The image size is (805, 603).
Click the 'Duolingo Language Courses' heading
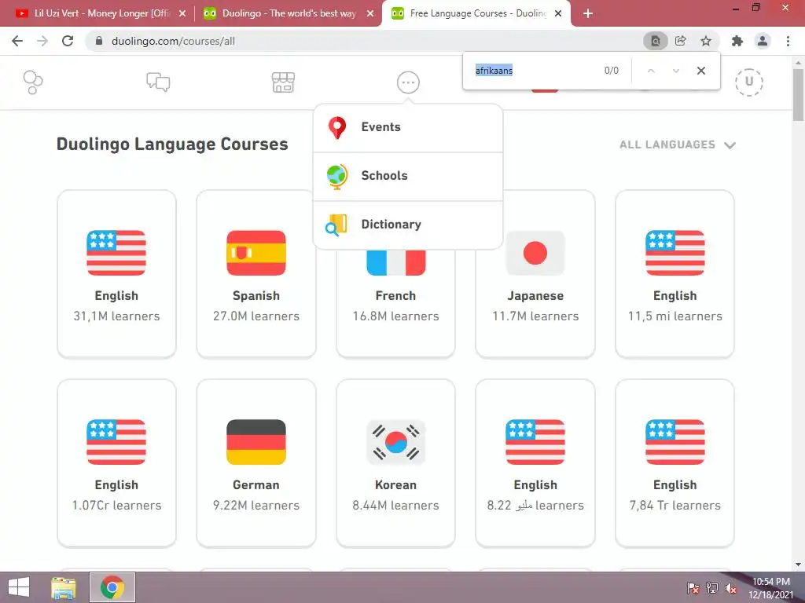point(172,144)
